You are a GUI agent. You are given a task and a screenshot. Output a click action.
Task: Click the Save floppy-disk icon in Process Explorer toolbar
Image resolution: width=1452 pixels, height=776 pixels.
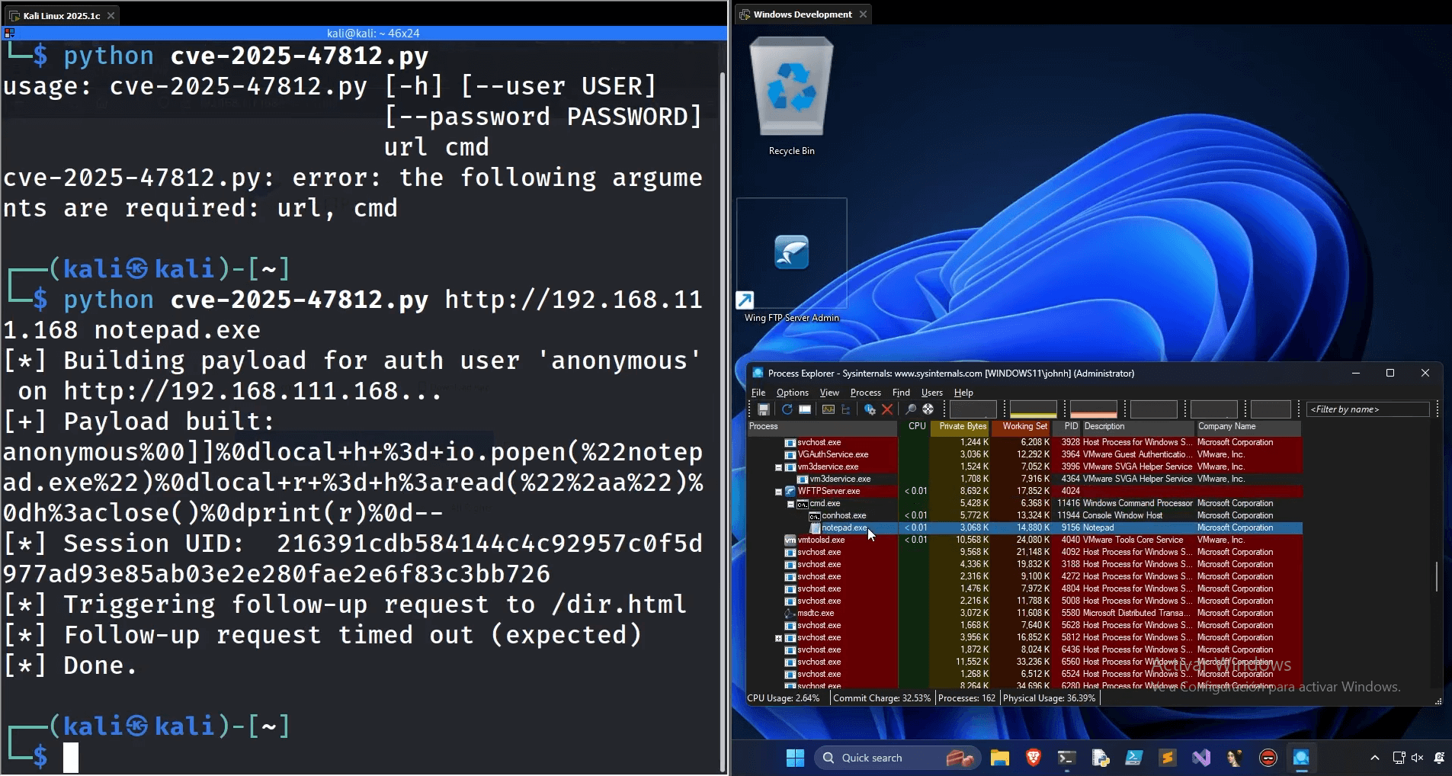(763, 409)
